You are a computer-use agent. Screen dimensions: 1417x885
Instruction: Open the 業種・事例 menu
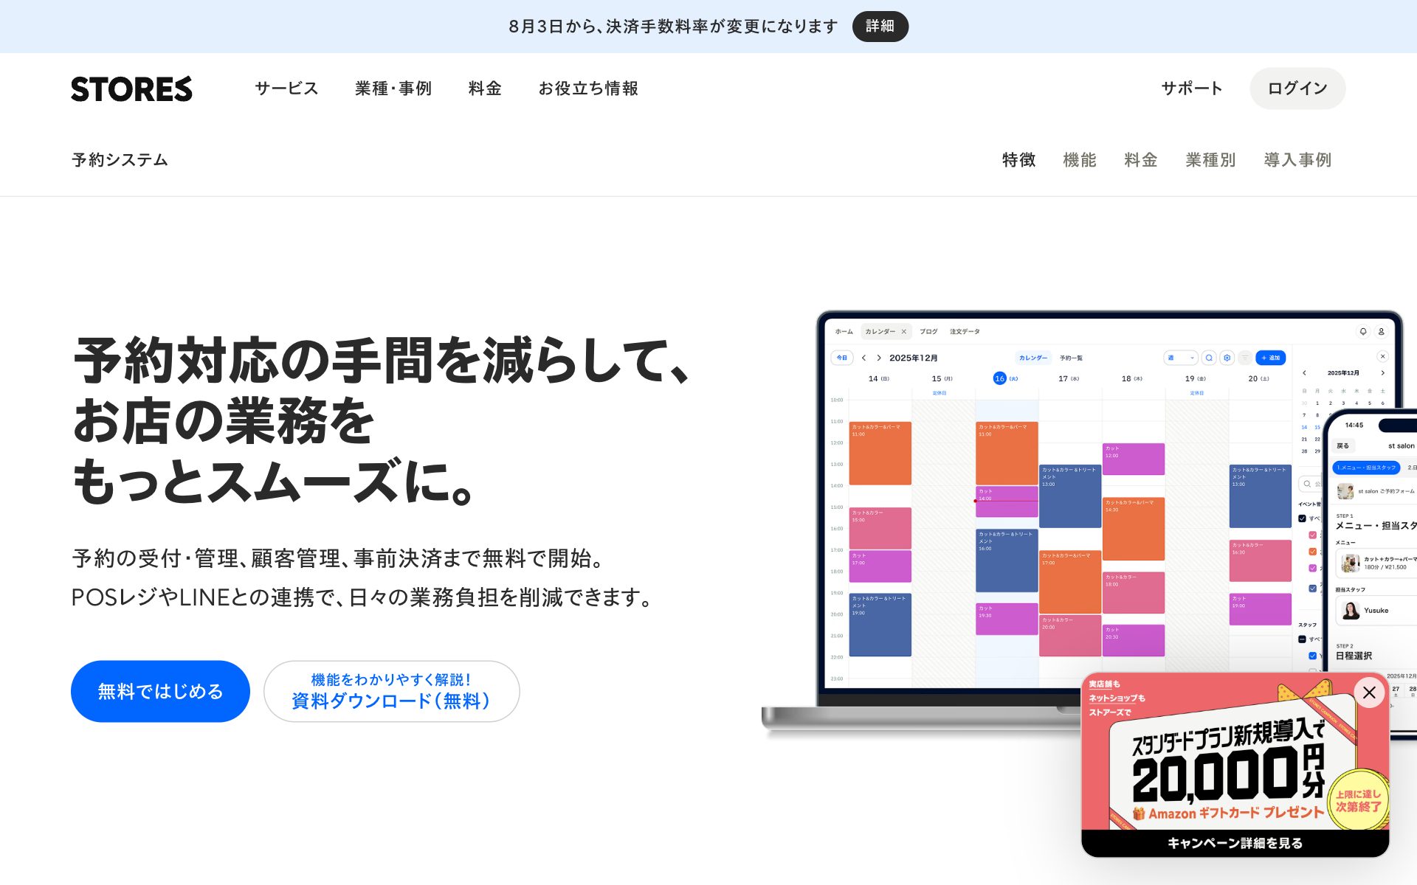(x=393, y=88)
